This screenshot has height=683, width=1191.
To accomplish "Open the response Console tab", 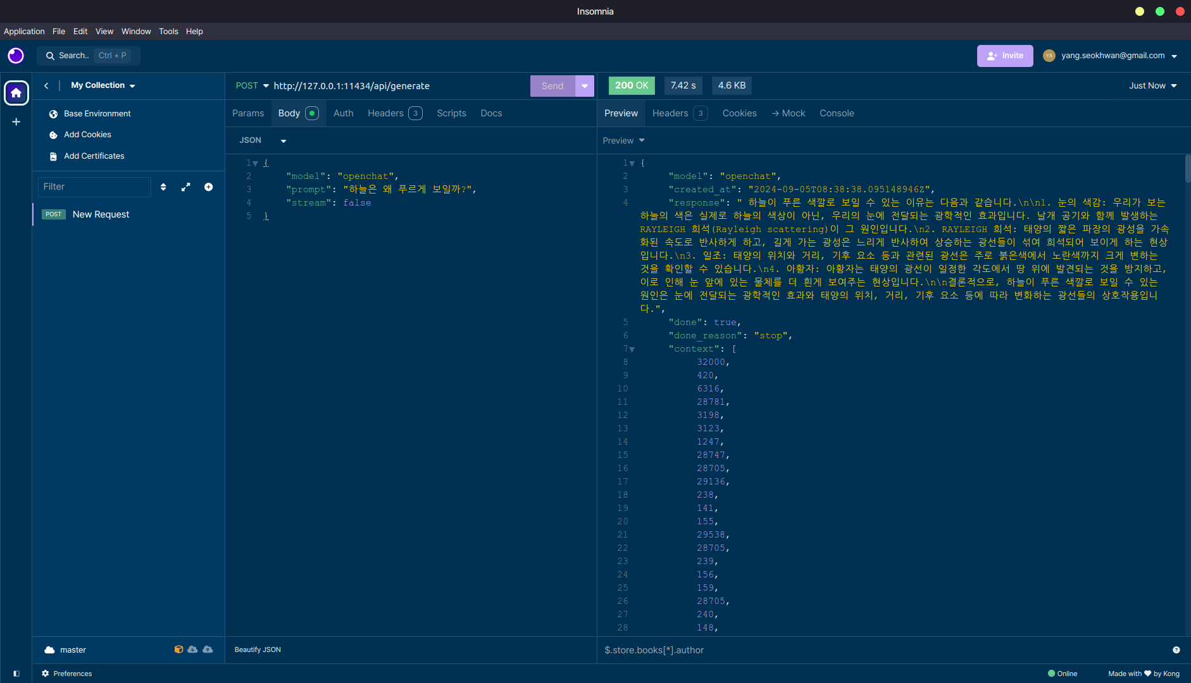I will tap(837, 113).
